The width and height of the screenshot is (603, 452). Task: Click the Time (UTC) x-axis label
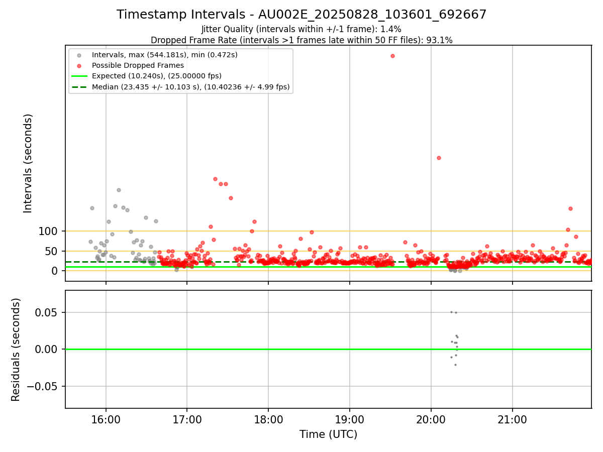(x=328, y=434)
